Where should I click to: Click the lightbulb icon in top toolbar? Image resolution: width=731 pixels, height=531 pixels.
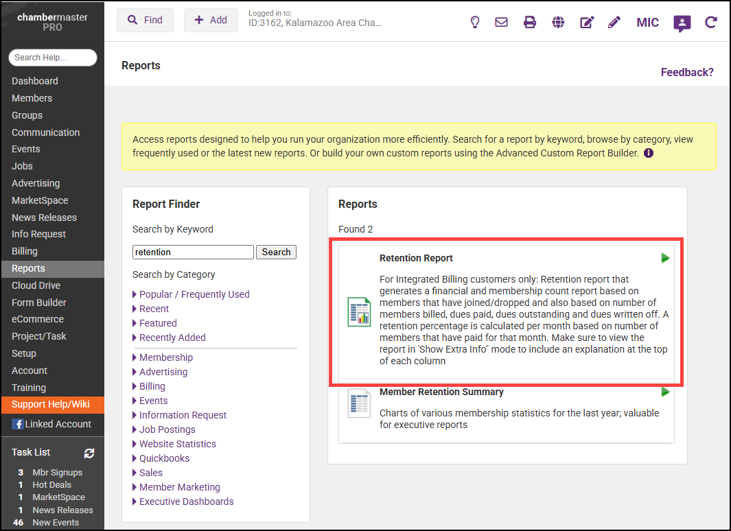[474, 22]
